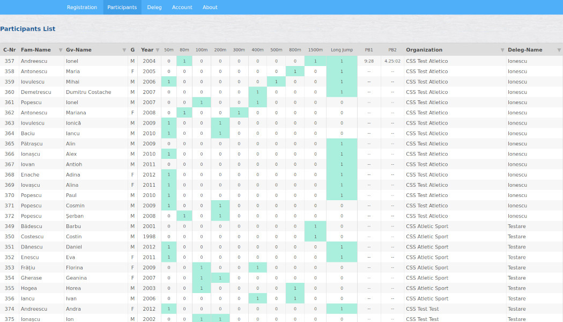The width and height of the screenshot is (563, 322).
Task: Click the Long Jump column header
Action: tap(342, 50)
